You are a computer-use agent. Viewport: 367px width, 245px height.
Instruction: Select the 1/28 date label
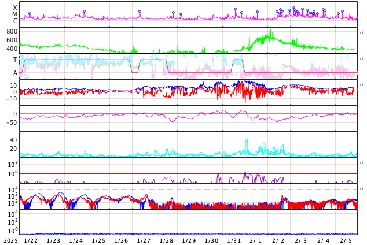pyautogui.click(x=166, y=240)
